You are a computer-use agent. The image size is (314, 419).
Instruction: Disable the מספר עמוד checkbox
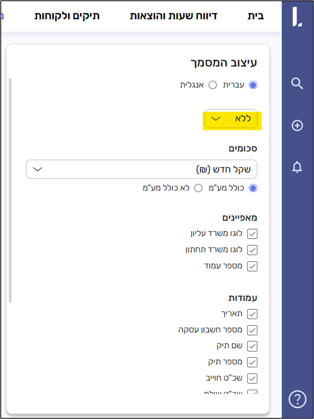(252, 266)
